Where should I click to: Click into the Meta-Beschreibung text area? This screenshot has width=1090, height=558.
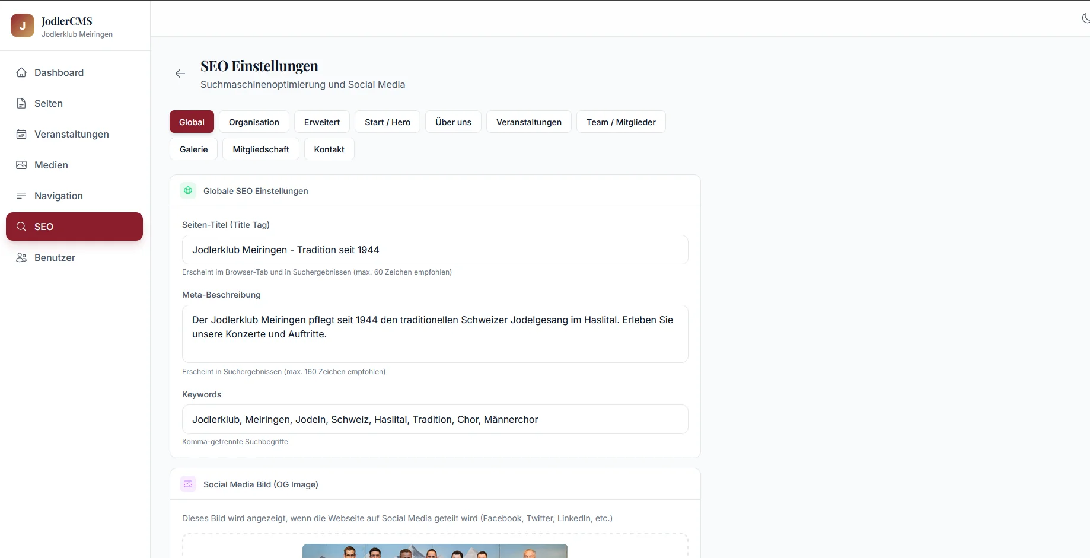[435, 333]
